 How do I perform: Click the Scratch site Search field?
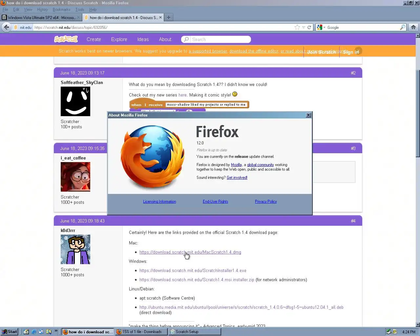click(x=216, y=39)
